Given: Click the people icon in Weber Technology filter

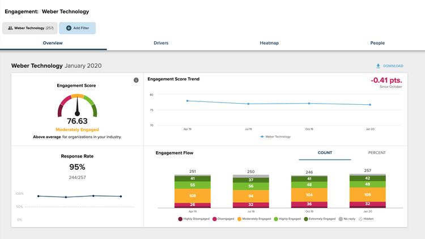Looking at the screenshot, I should click(x=10, y=28).
